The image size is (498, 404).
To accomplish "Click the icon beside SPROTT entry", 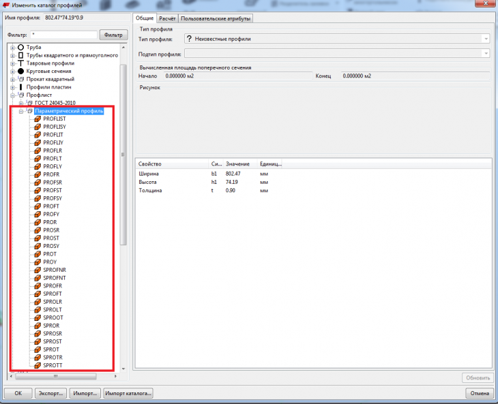I will [38, 365].
